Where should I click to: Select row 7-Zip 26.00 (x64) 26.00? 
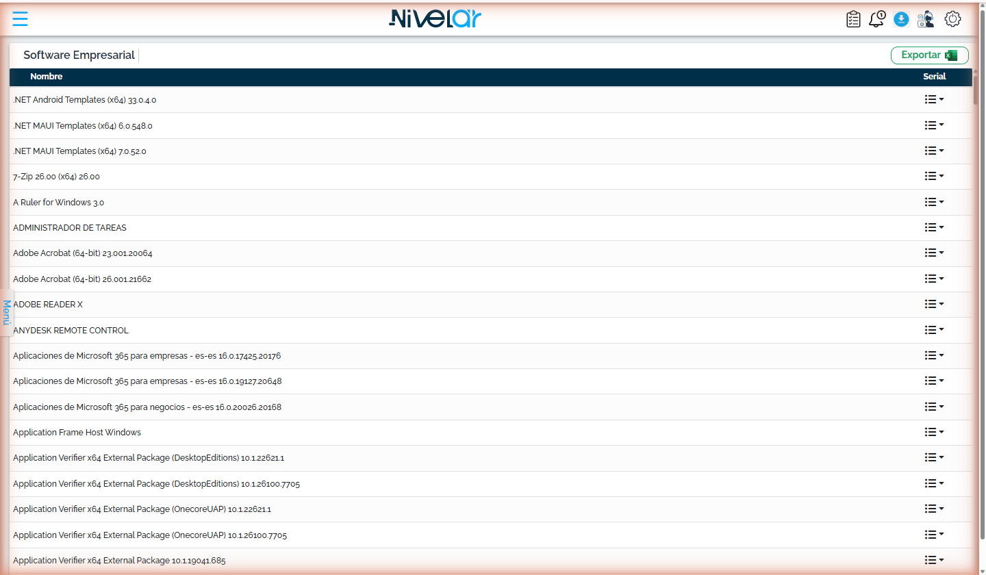[x=490, y=177]
